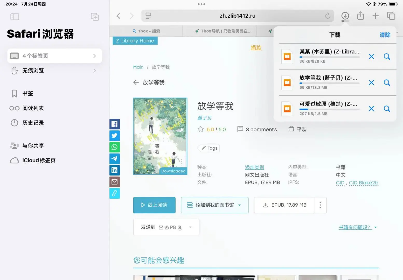Cancel the 放学等我 (酱子贝) download
The height and width of the screenshot is (280, 403).
[x=371, y=83]
